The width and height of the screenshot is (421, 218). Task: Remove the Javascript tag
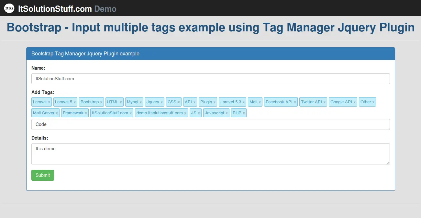tap(227, 113)
